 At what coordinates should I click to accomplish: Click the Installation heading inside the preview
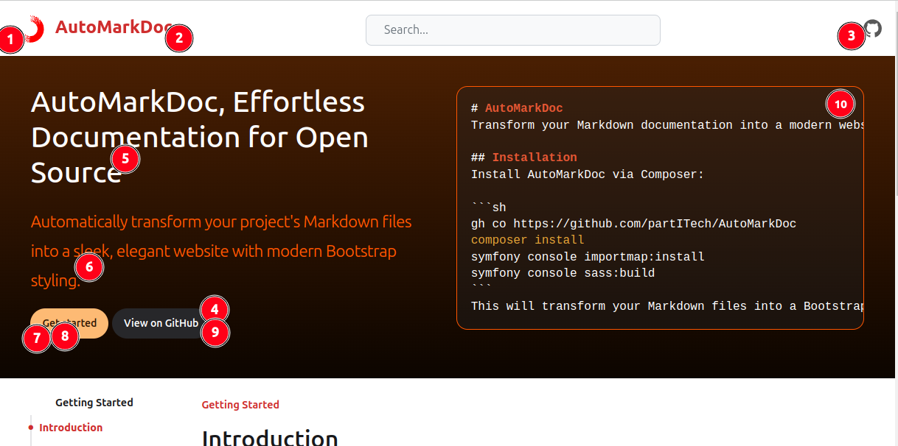(x=535, y=157)
